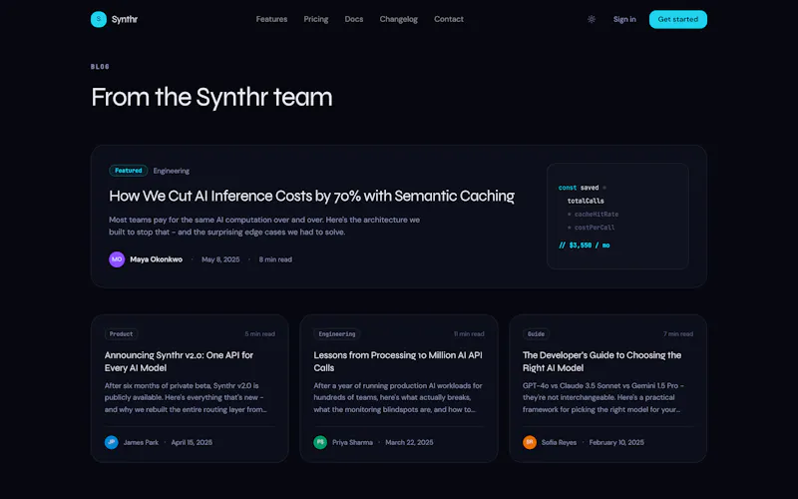Select the Featured badge
This screenshot has width=798, height=499.
click(x=129, y=171)
